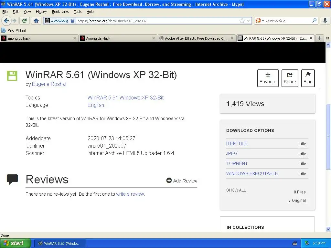This screenshot has height=248, width=331.
Task: Click the identifier 'wrar561_202007' value
Action: 107,146
